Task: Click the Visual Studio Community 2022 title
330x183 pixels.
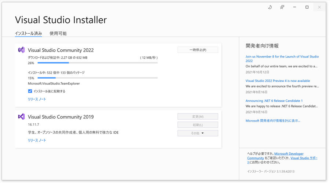Action: [x=61, y=50]
